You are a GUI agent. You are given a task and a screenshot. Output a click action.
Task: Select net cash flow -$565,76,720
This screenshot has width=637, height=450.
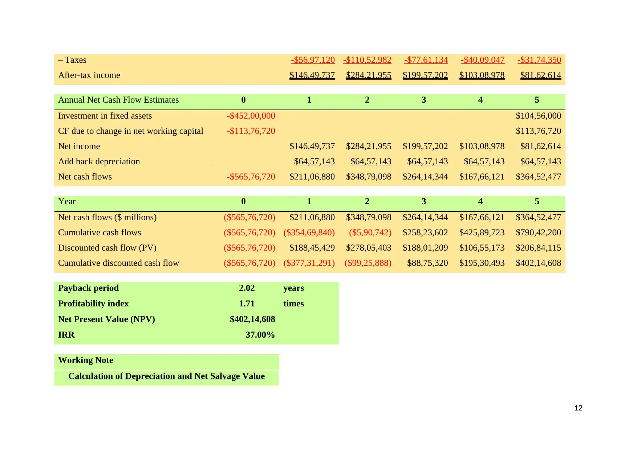pos(251,177)
